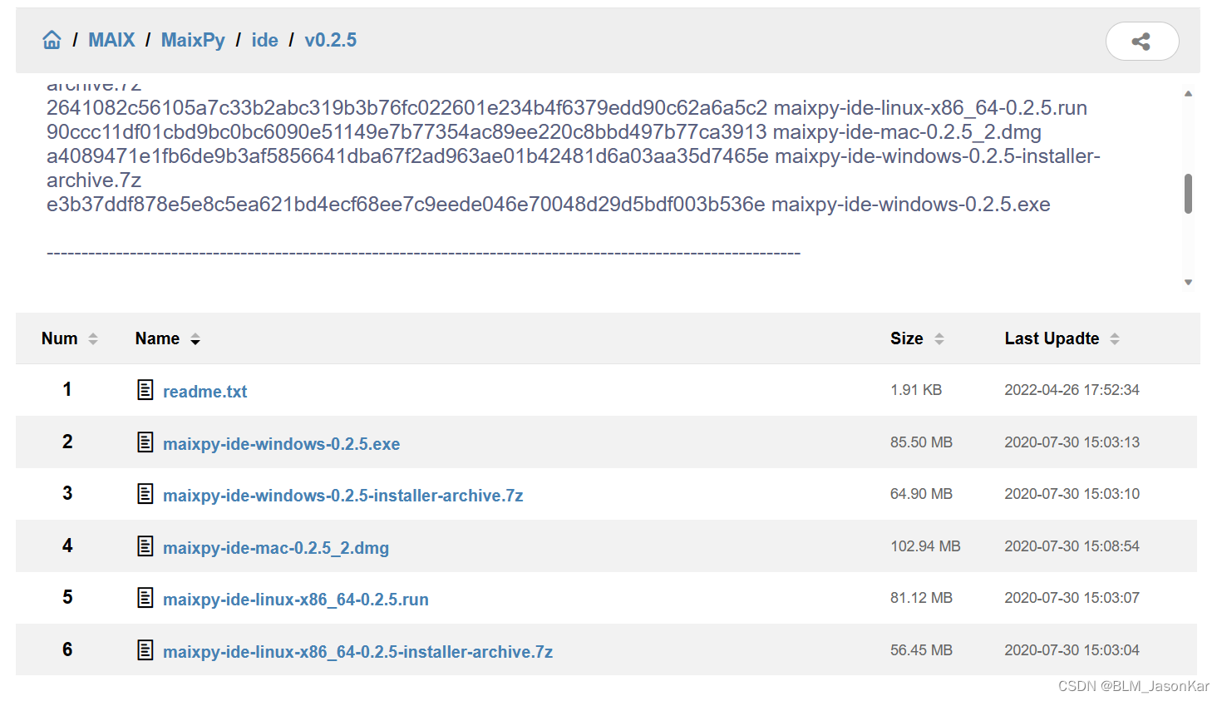The width and height of the screenshot is (1222, 701).
Task: Click file icon beside windows installer-archive.7z
Action: [145, 494]
